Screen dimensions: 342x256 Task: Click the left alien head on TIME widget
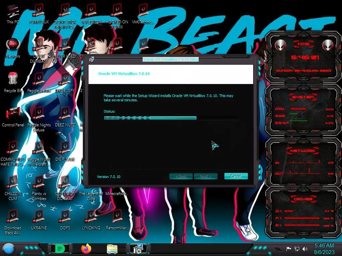pyautogui.click(x=280, y=45)
